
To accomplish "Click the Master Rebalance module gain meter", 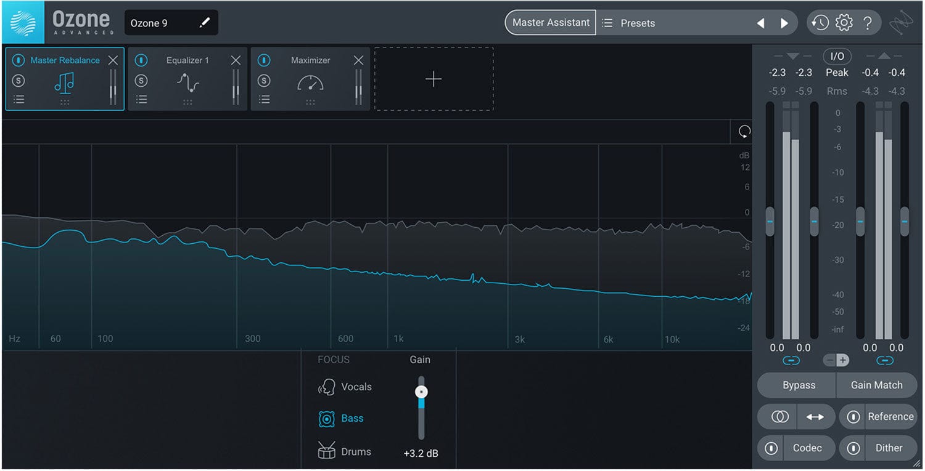I will [x=112, y=87].
